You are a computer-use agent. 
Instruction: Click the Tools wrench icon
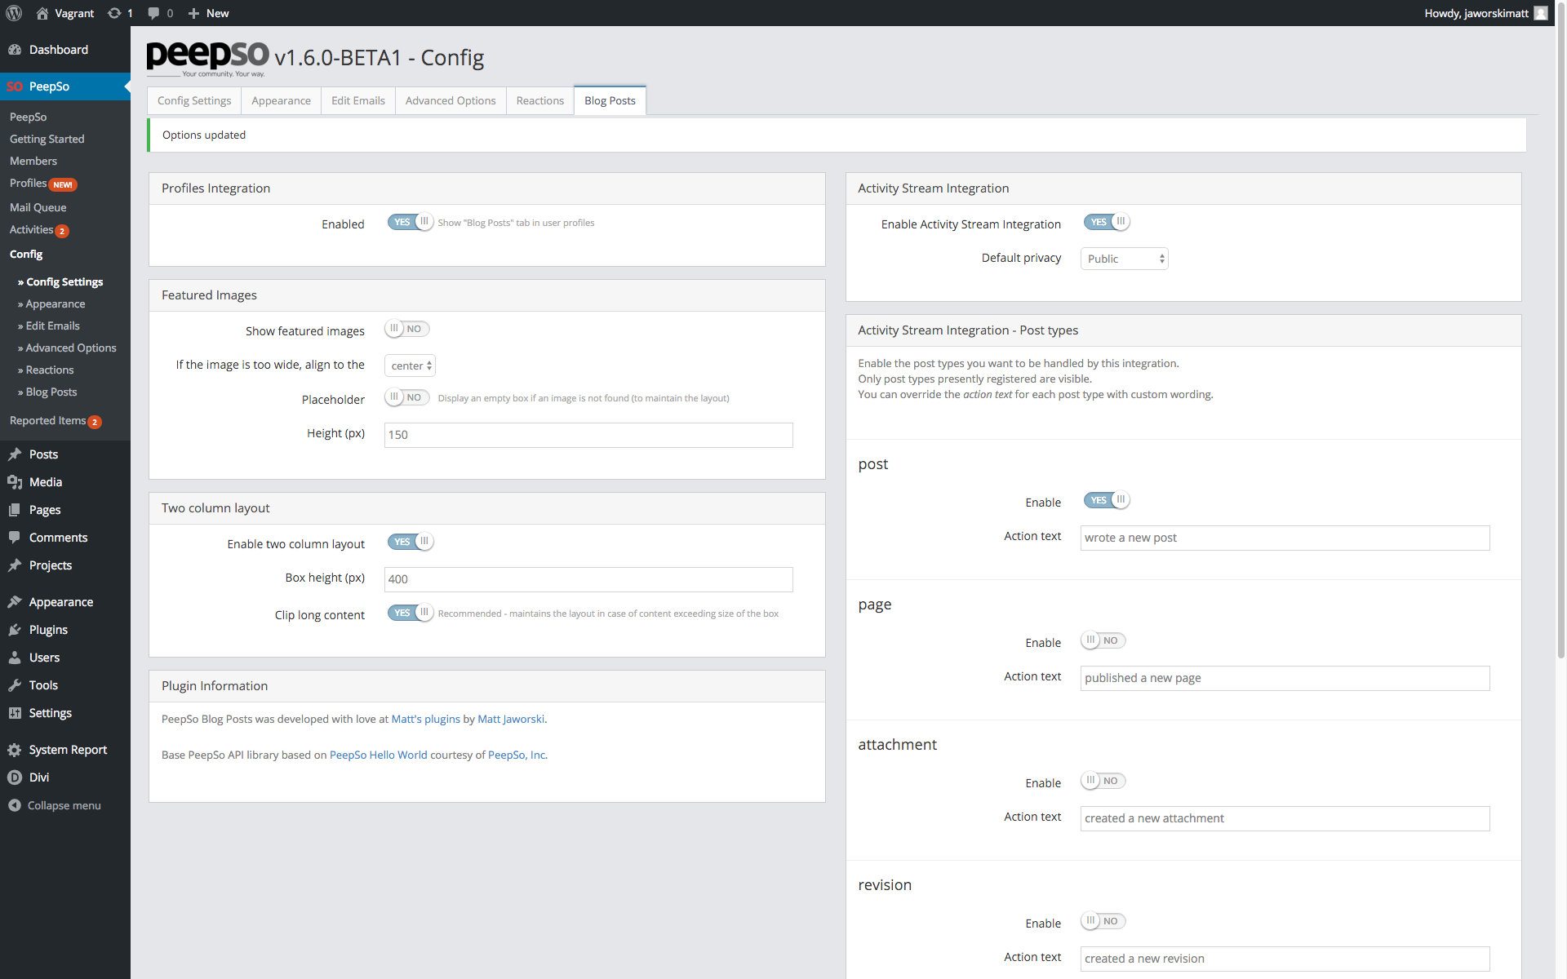click(15, 685)
